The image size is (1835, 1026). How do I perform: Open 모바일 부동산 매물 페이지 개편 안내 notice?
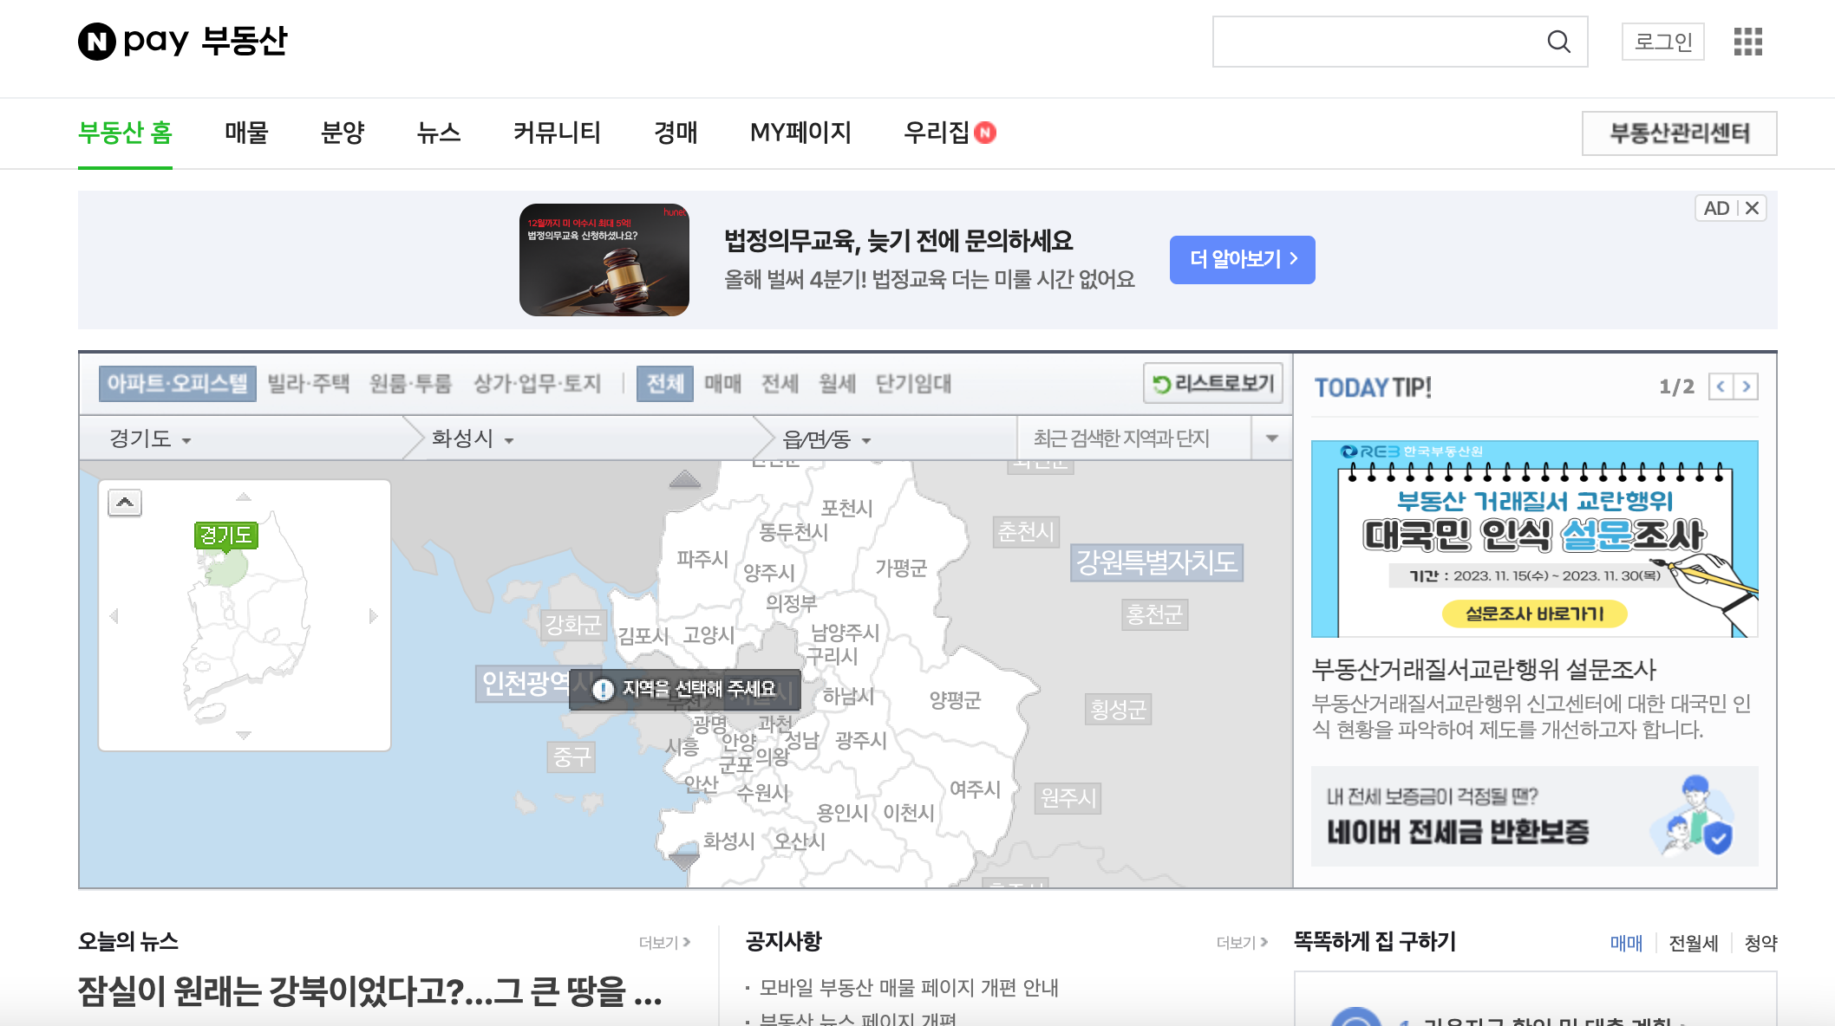[x=909, y=988]
